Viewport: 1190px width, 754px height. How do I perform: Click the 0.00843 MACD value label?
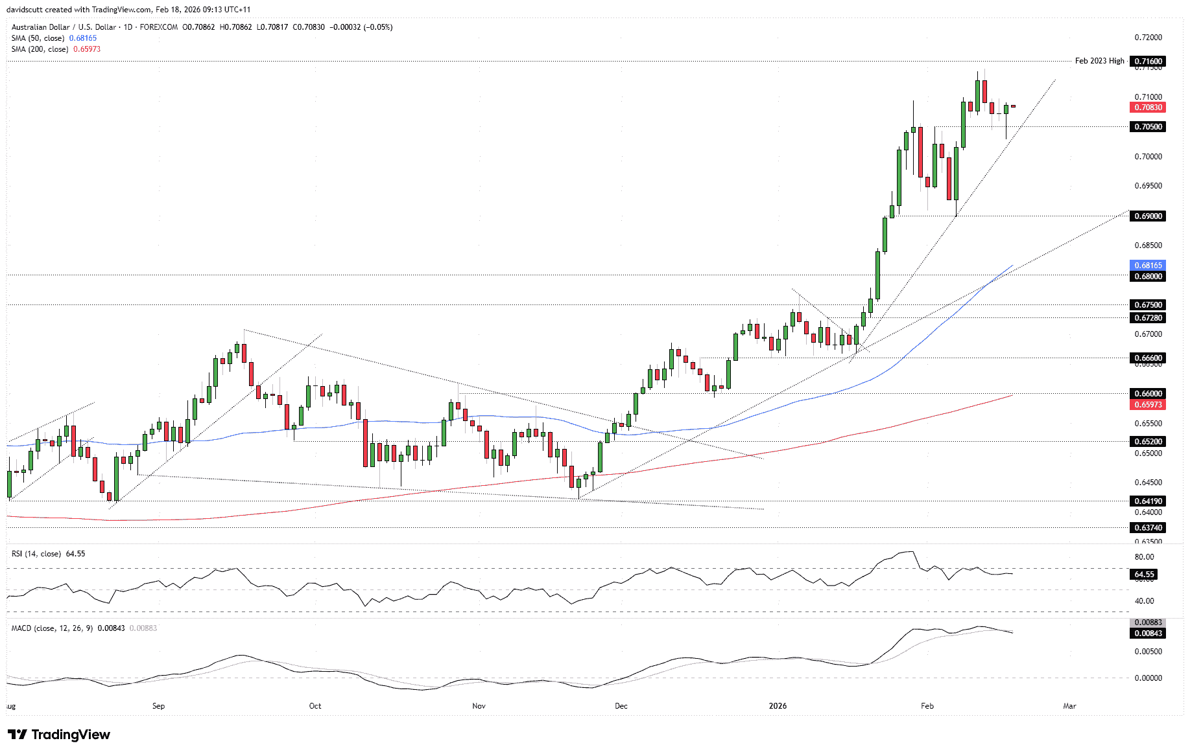coord(1147,634)
